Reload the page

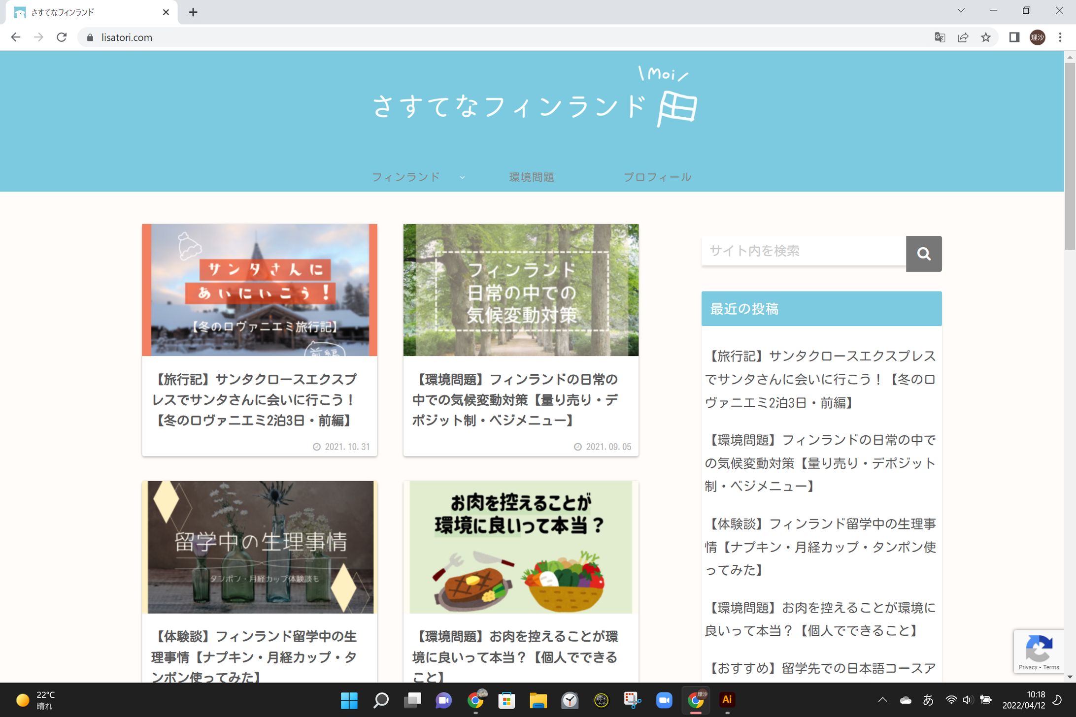[62, 37]
